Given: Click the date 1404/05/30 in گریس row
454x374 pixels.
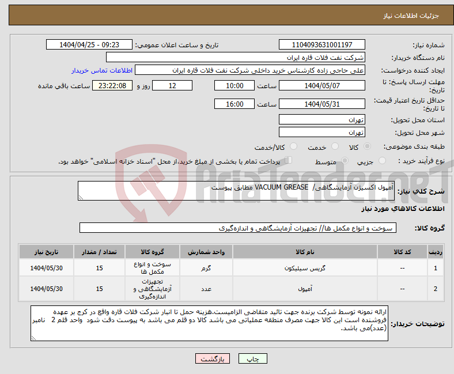Looking at the screenshot, I should point(46,268).
